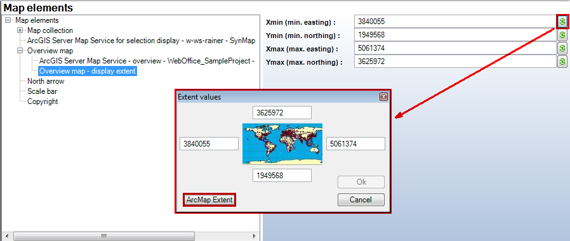Expand the Map collection node

tap(20, 30)
